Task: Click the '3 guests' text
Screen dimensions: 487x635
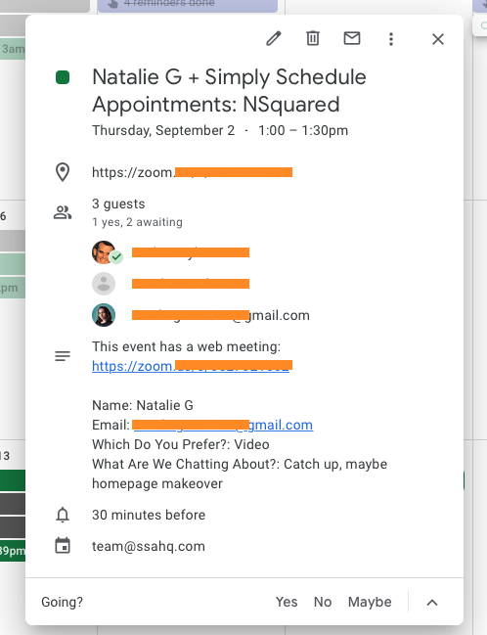Action: pos(118,204)
